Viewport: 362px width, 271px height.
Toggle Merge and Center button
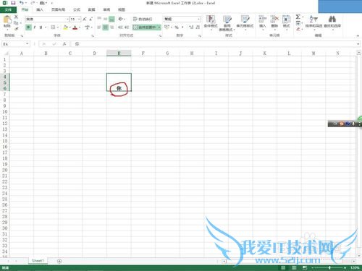coord(144,27)
